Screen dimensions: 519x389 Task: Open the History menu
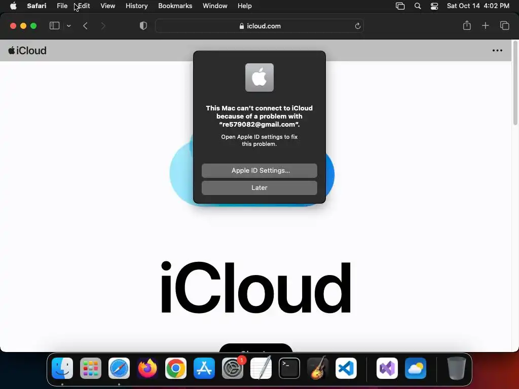(x=136, y=6)
